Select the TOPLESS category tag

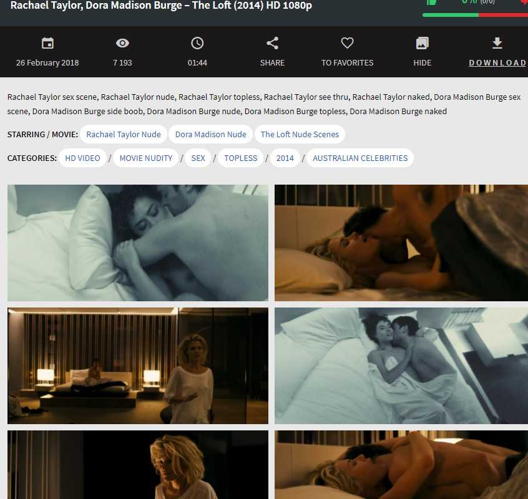[240, 158]
